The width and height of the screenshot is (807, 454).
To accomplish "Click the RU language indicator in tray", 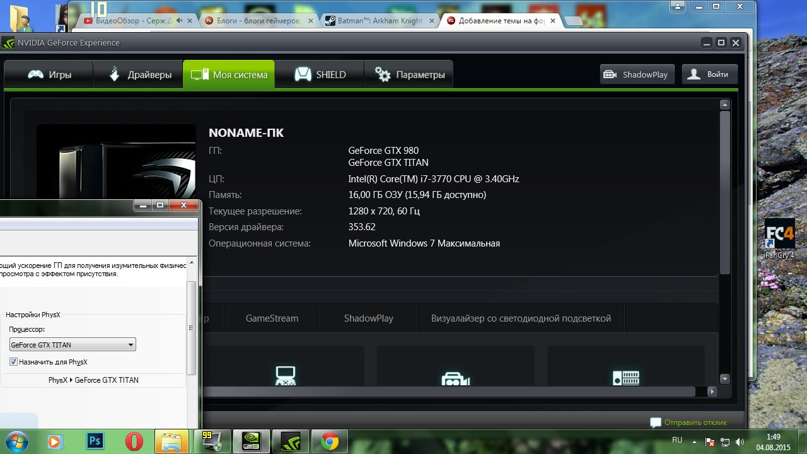I will point(677,440).
